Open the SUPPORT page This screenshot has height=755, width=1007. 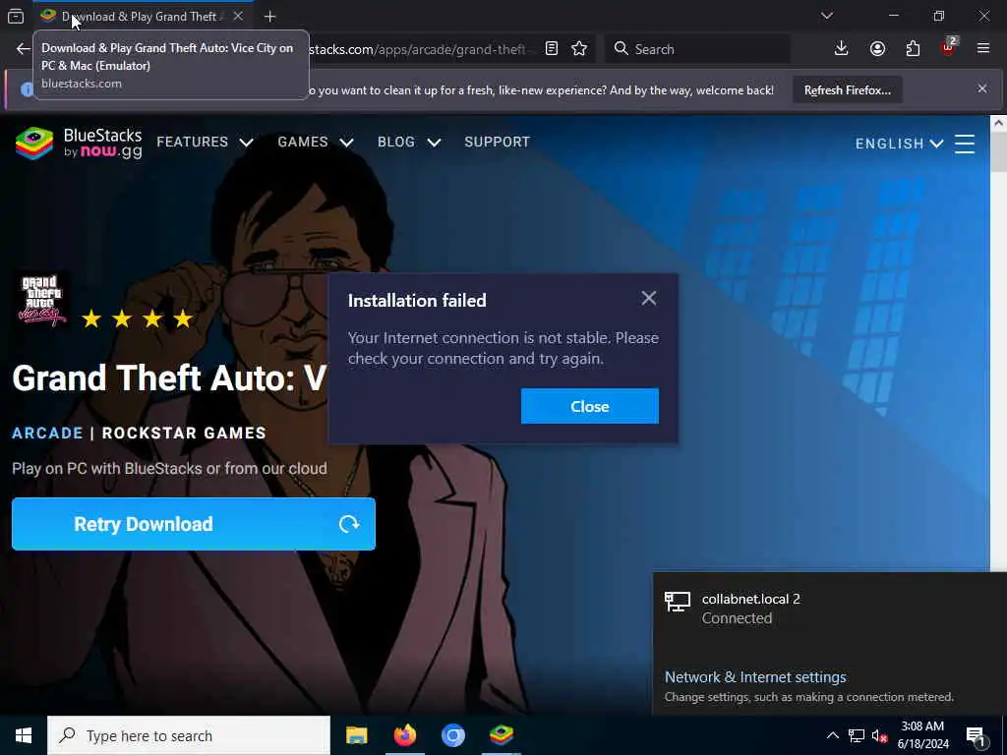497,142
